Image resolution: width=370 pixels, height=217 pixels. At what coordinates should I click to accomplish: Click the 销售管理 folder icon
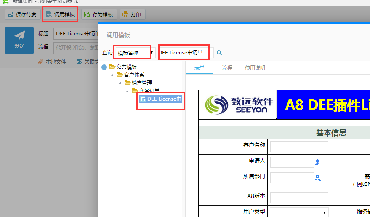click(x=128, y=83)
